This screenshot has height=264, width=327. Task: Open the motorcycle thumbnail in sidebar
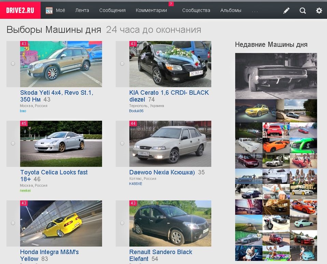pyautogui.click(x=276, y=222)
